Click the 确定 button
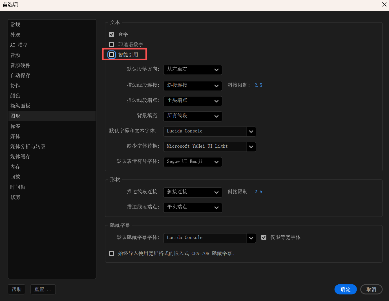The image size is (389, 301). [x=345, y=289]
